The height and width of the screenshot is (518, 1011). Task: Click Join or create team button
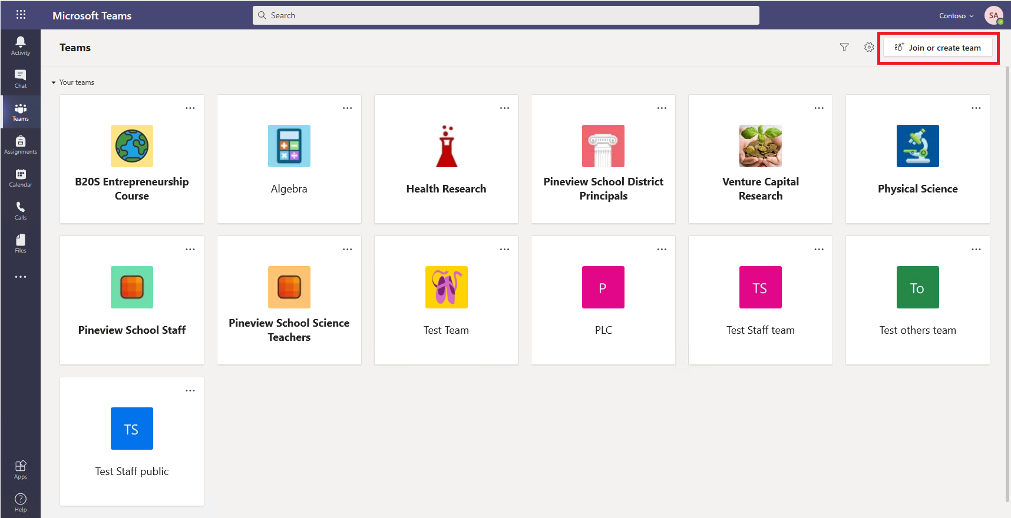pos(937,48)
